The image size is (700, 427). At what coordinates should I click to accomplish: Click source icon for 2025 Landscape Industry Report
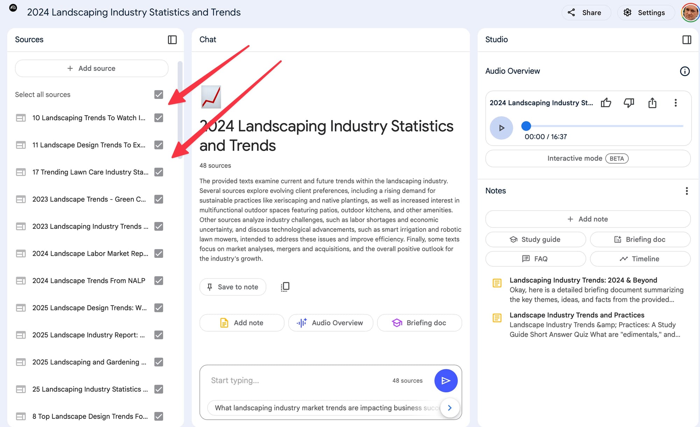[x=21, y=335]
